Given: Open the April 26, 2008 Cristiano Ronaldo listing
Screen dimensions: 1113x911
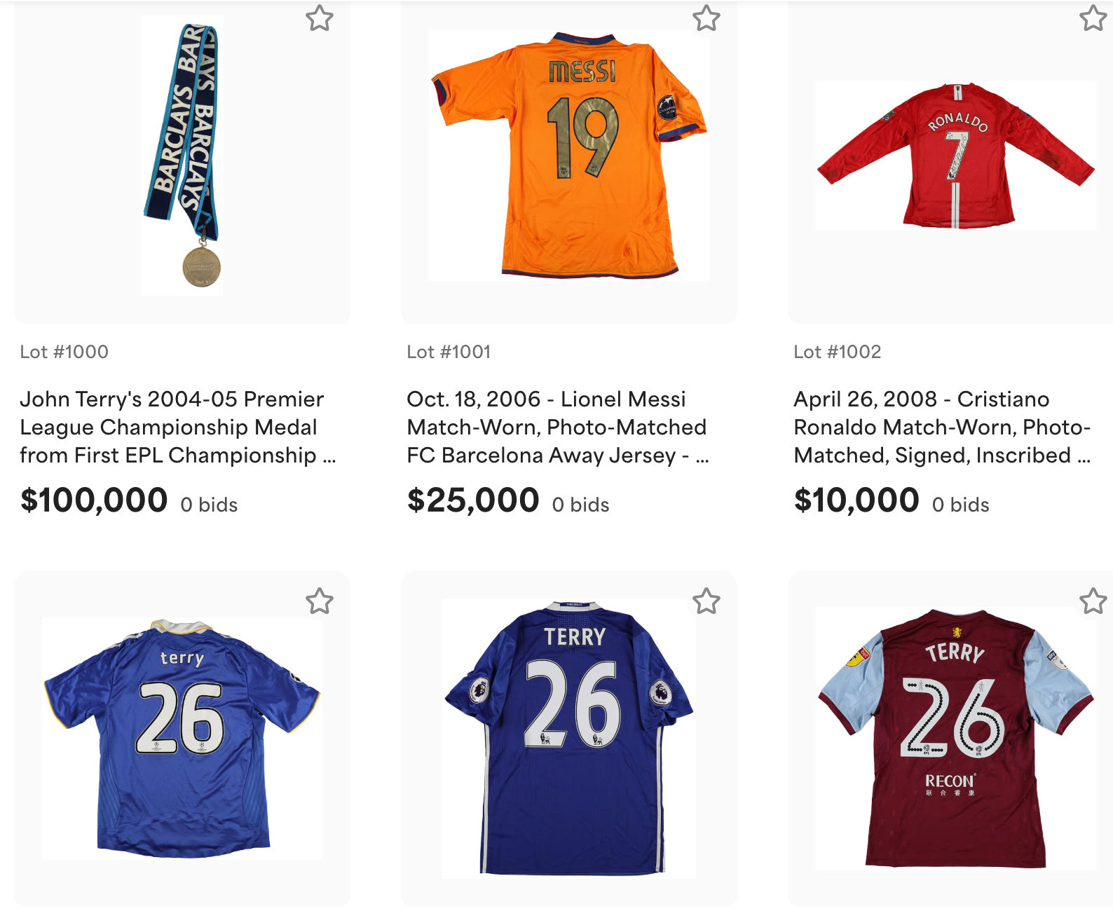Looking at the screenshot, I should pyautogui.click(x=941, y=427).
